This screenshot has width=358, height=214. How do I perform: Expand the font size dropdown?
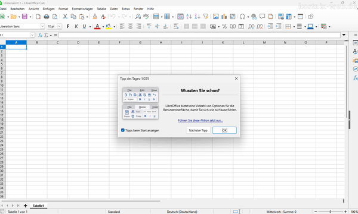click(x=59, y=26)
